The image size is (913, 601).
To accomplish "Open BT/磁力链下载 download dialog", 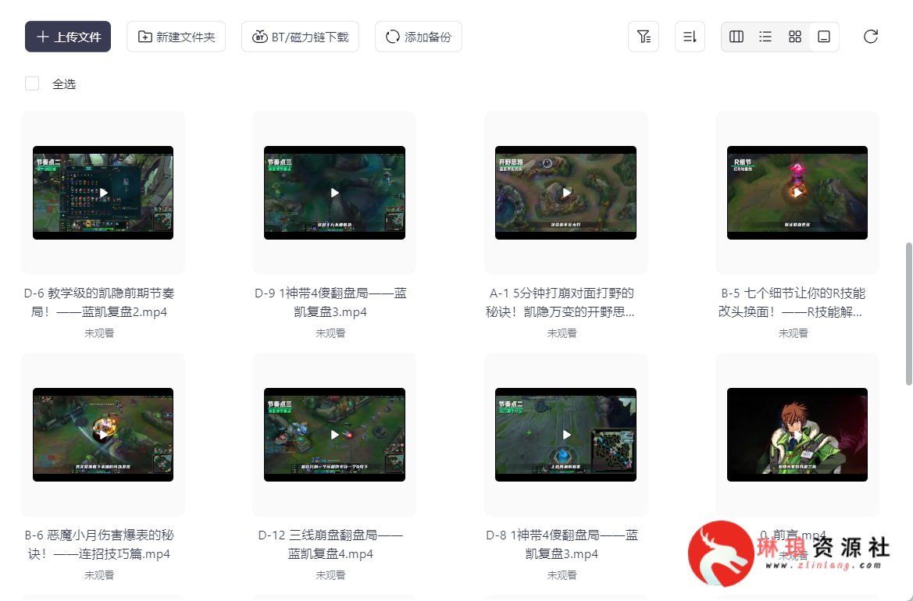I will (x=300, y=37).
